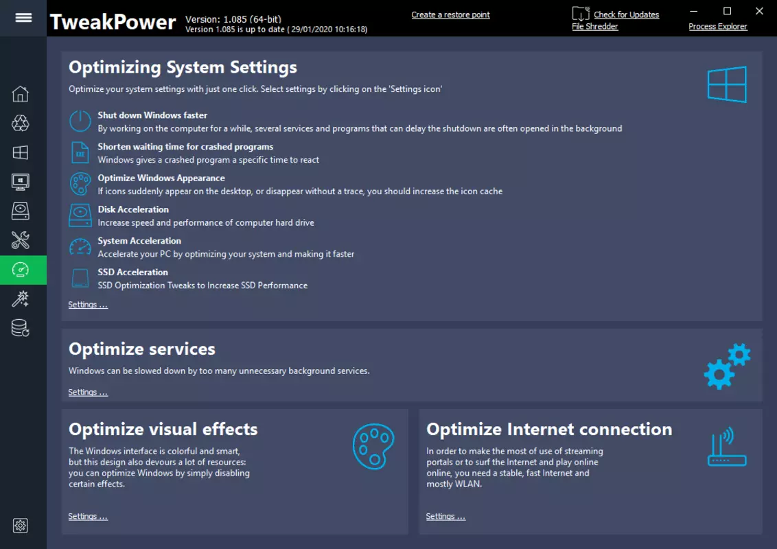Select the hard drive sidebar icon

pos(21,211)
